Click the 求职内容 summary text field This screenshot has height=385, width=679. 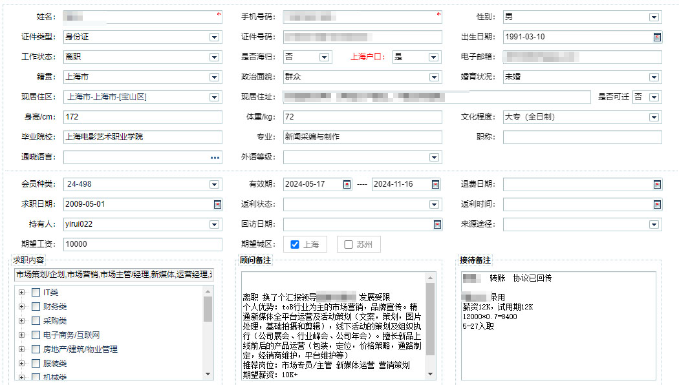pos(114,275)
